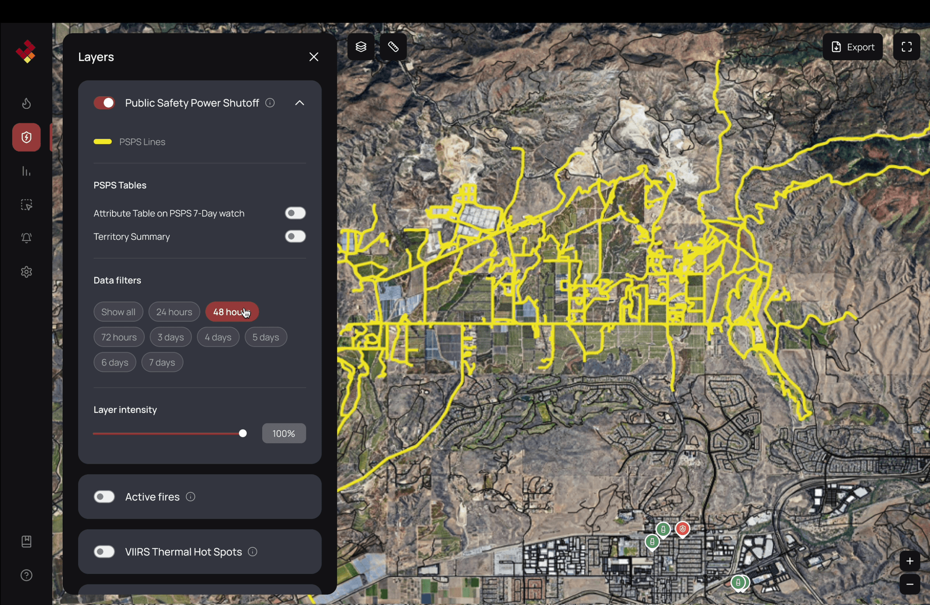Show info for VIIRS Thermal Hot Spots
This screenshot has width=930, height=605.
coord(253,552)
